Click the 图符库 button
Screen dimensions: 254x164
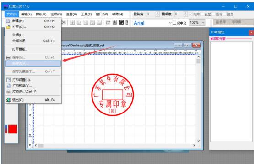[x=221, y=22]
